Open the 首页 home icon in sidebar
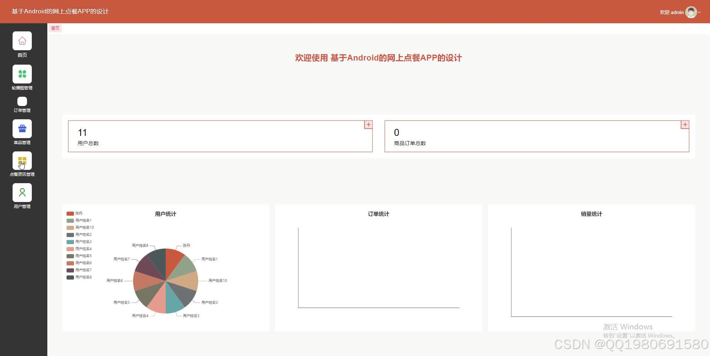The image size is (710, 356). click(22, 41)
